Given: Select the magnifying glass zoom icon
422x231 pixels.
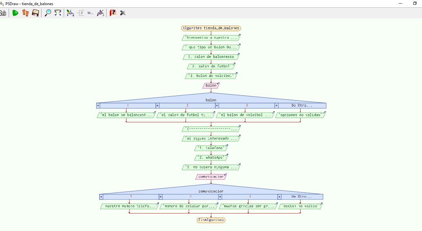Looking at the screenshot, I should pyautogui.click(x=48, y=13).
